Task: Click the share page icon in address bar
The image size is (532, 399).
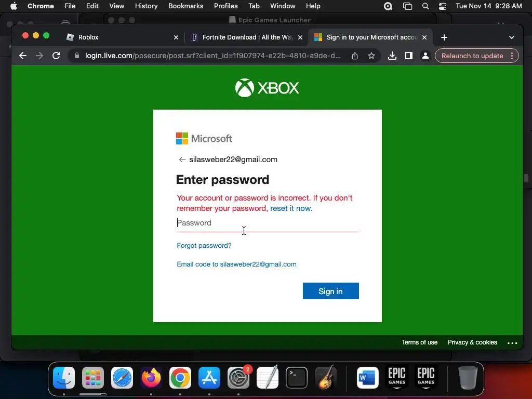Action: click(x=354, y=56)
